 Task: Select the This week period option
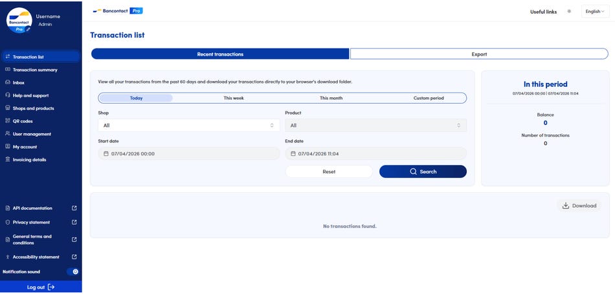coord(234,98)
